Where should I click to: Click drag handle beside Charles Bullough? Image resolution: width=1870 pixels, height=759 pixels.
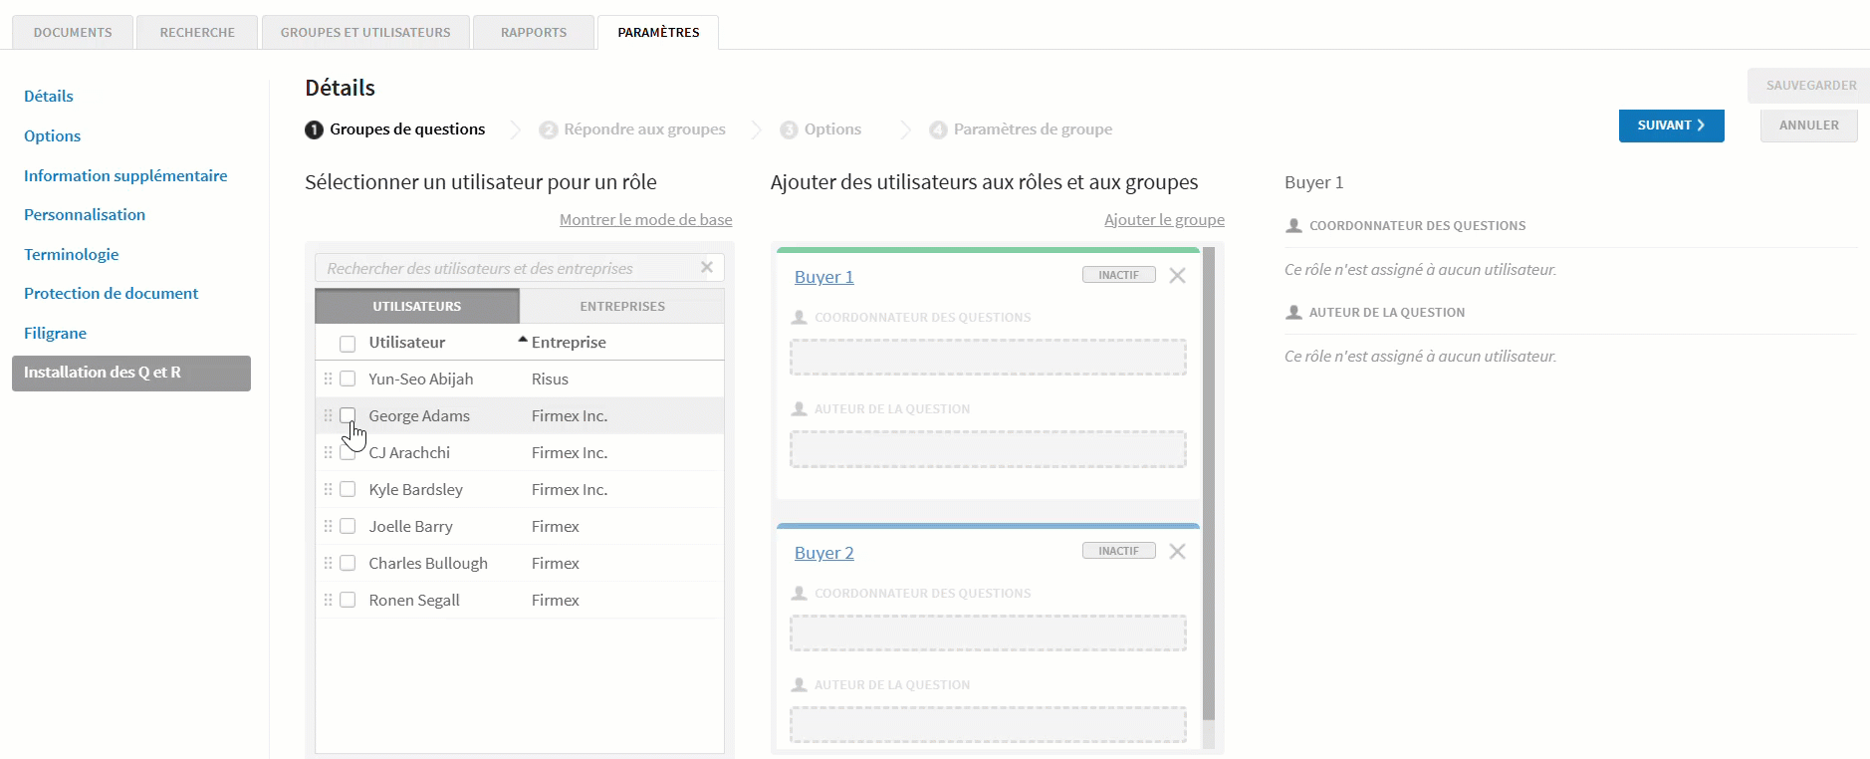pos(328,563)
